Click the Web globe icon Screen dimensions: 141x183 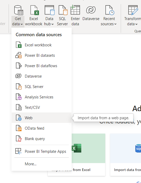pos(19,118)
